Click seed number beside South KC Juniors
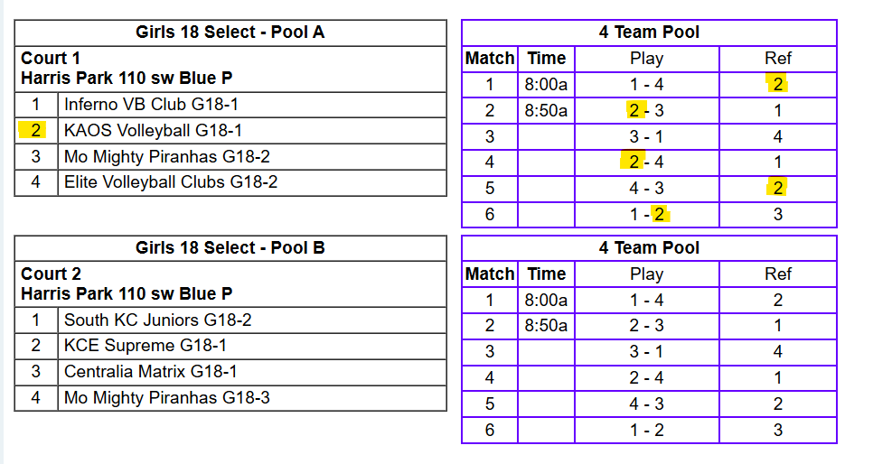The height and width of the screenshot is (464, 873). (35, 320)
